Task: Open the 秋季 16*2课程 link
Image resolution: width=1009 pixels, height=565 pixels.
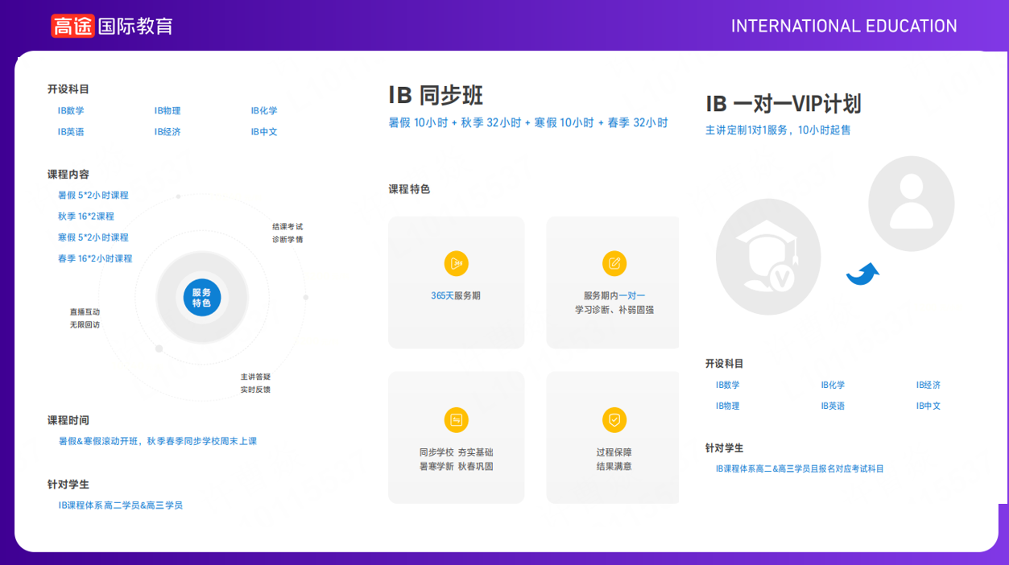Action: (x=86, y=217)
